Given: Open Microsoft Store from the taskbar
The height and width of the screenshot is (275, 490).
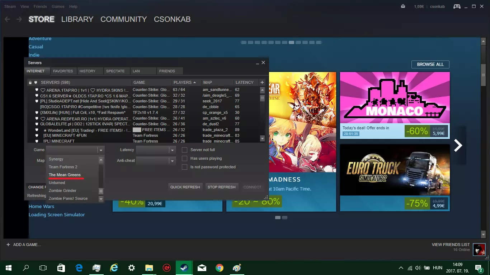Looking at the screenshot, I should click(61, 268).
